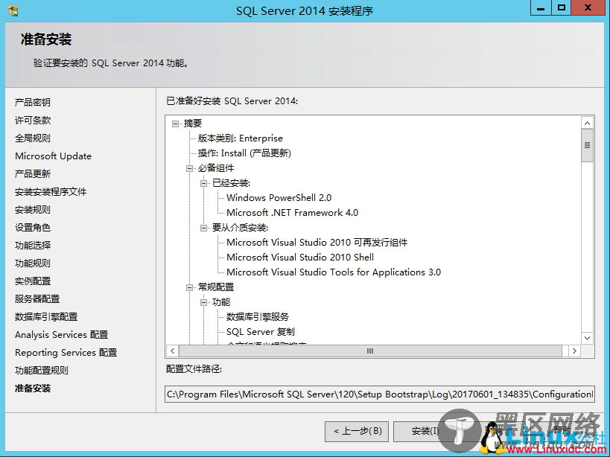Select the 操作: Install (产品更新) row
Image resolution: width=610 pixels, height=457 pixels.
tap(244, 153)
